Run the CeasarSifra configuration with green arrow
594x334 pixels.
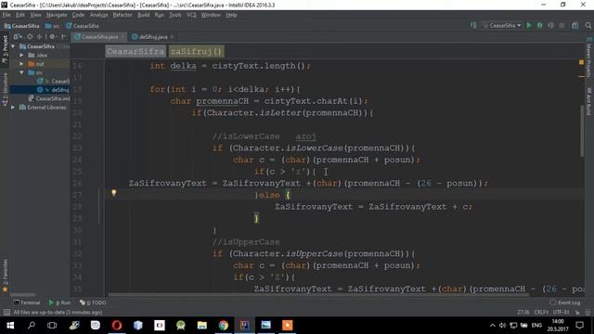click(529, 25)
